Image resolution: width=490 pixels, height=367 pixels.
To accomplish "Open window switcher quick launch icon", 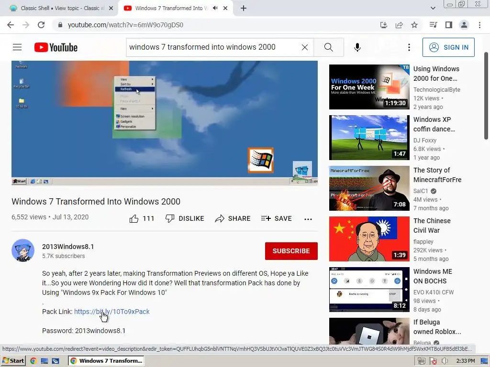I will click(x=56, y=361).
